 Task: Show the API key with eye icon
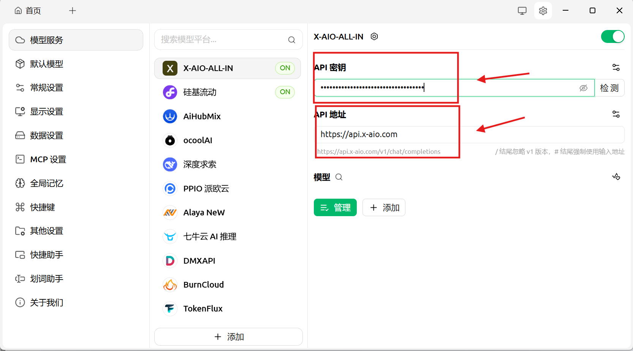point(583,88)
